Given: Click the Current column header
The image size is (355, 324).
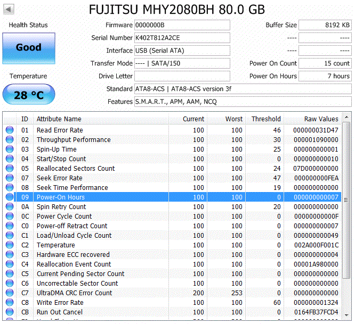Looking at the screenshot, I should (188, 119).
